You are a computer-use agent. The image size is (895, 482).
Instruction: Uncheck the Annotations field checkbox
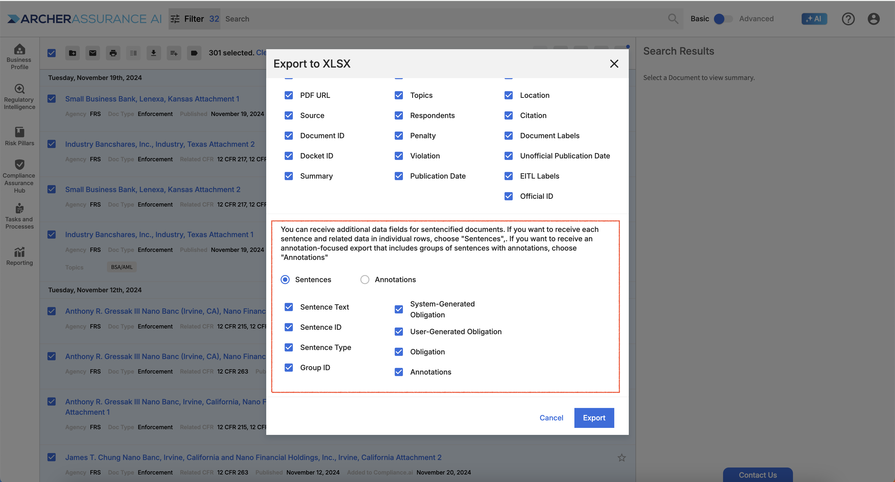(399, 372)
